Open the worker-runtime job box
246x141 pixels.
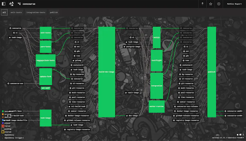[x=157, y=106]
